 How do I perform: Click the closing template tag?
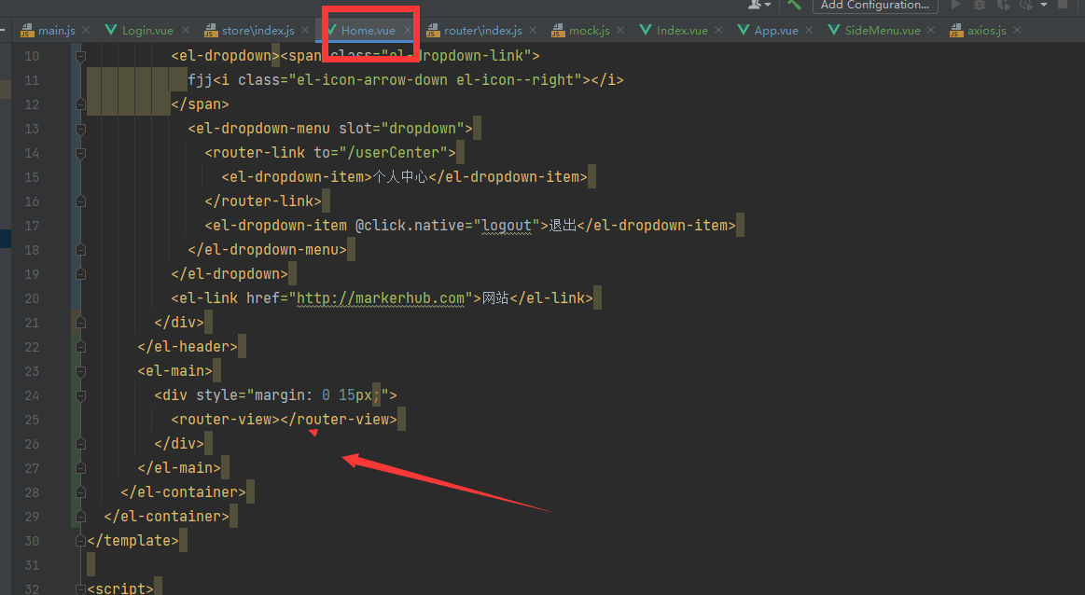coord(132,540)
